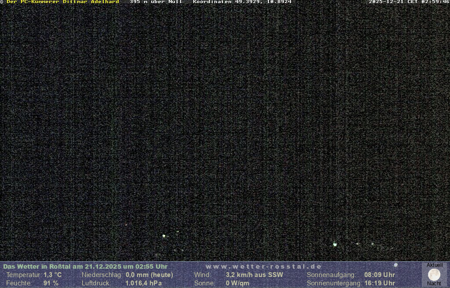Image resolution: width=450 pixels, height=288 pixels.
Task: Click the bright light on the lower right
Action: click(x=335, y=245)
